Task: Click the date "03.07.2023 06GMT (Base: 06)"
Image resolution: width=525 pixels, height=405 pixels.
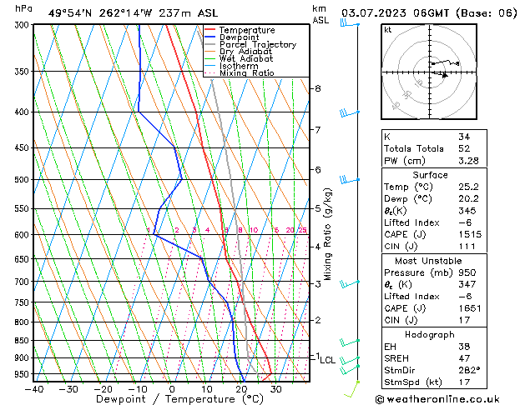Action: (429, 13)
